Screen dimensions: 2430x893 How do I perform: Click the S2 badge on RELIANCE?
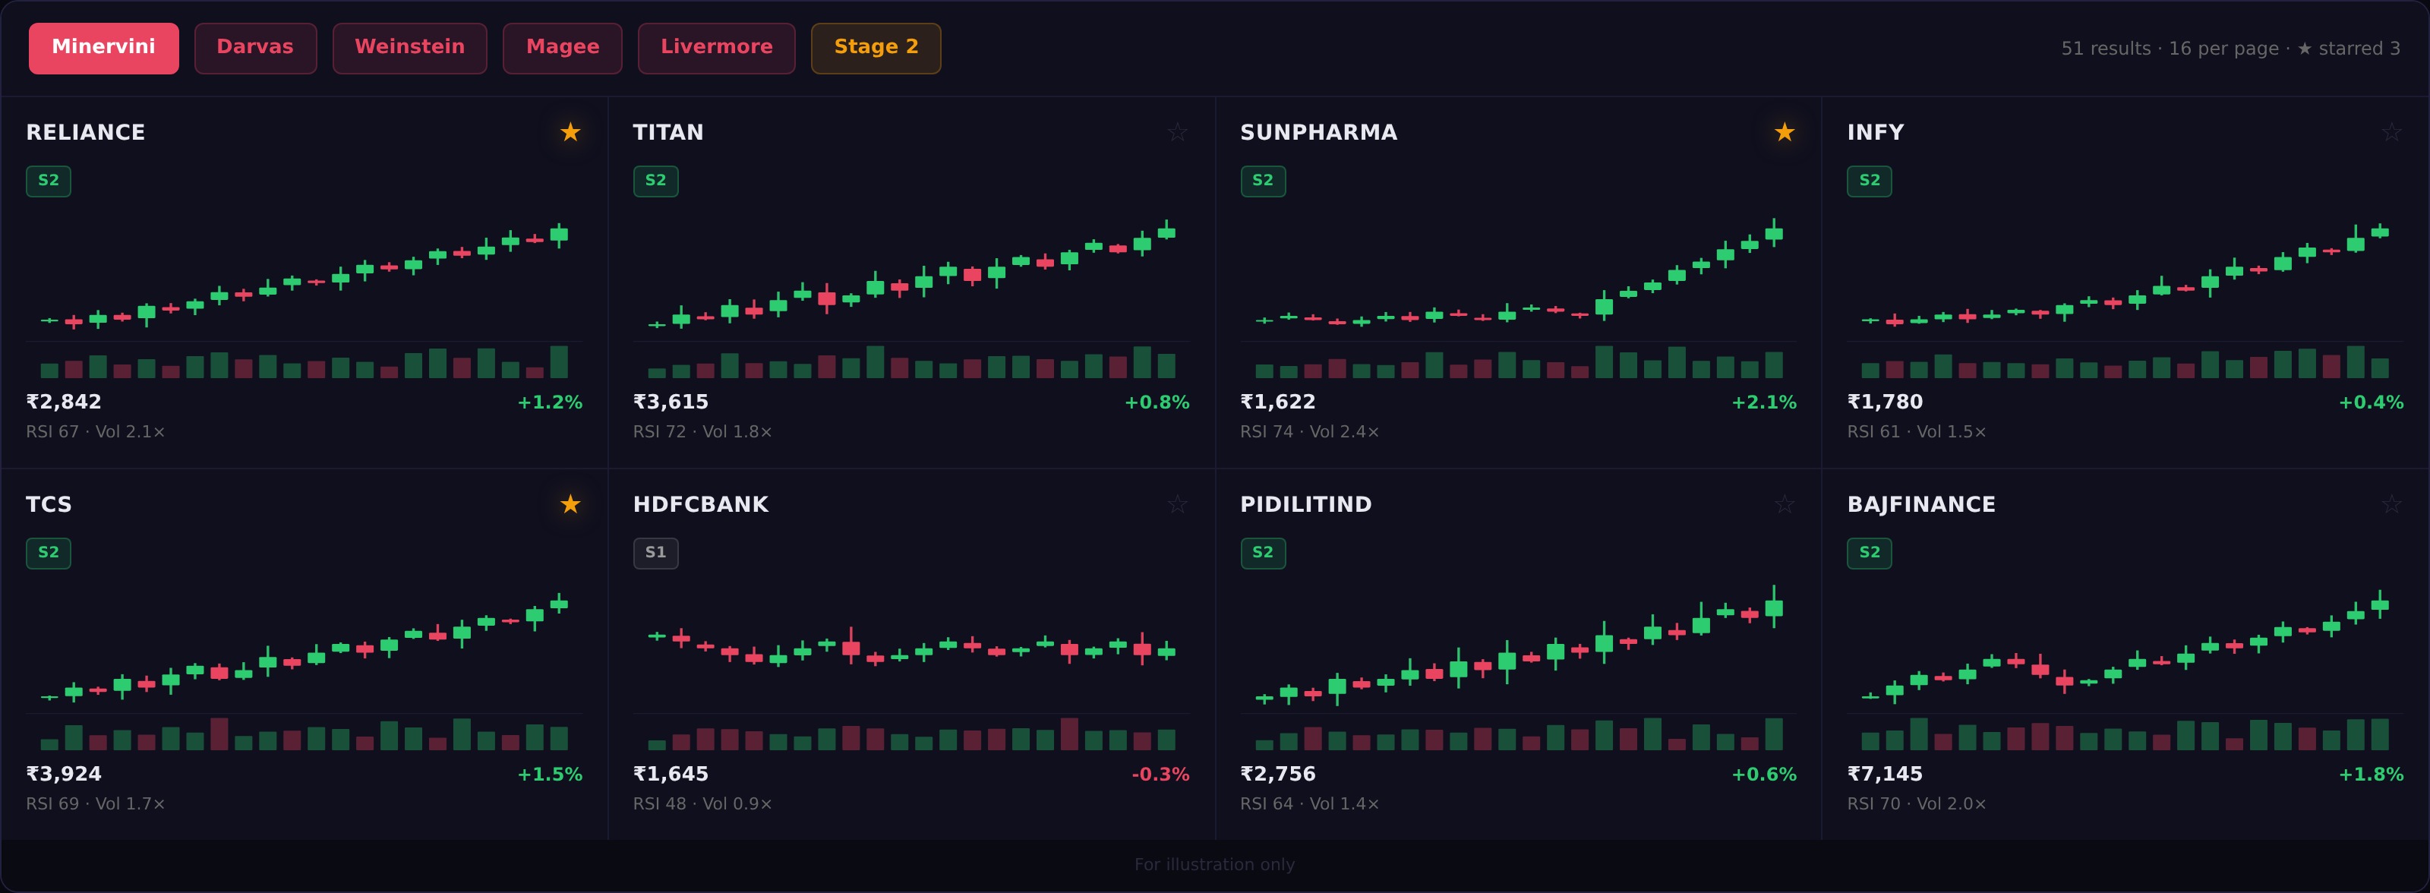point(48,181)
